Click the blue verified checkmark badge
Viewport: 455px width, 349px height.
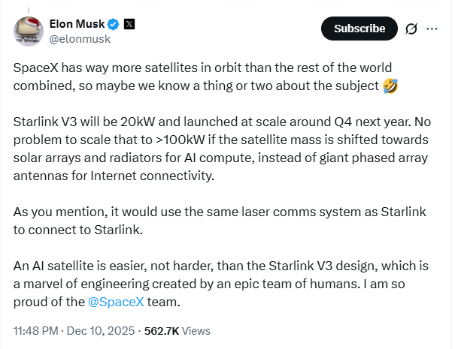tap(113, 24)
